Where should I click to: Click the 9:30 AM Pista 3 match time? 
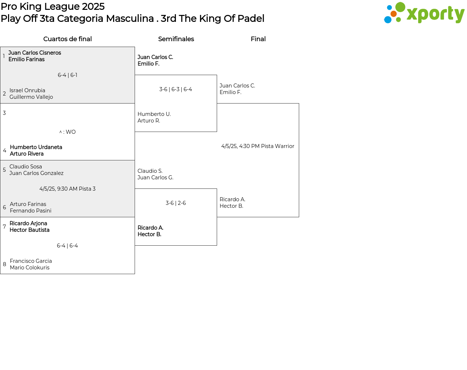[67, 189]
